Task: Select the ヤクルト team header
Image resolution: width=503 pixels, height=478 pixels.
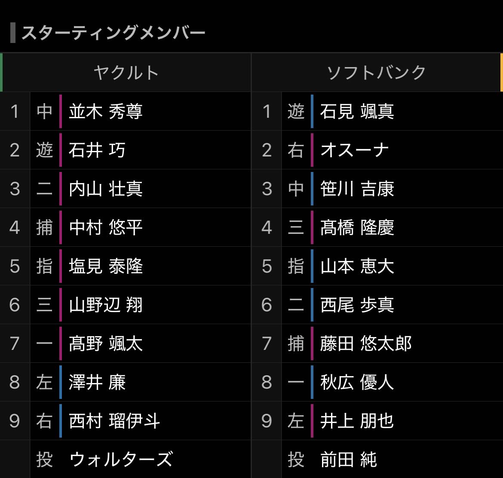Action: (126, 73)
